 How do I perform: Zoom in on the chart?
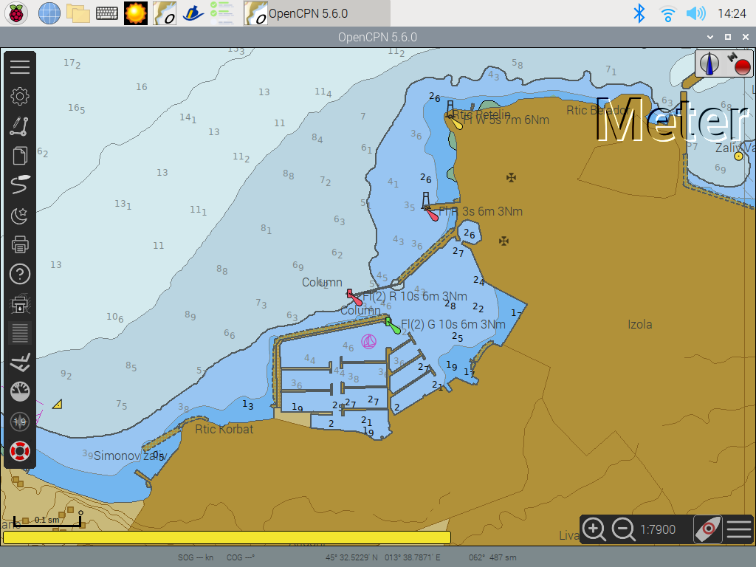(594, 529)
